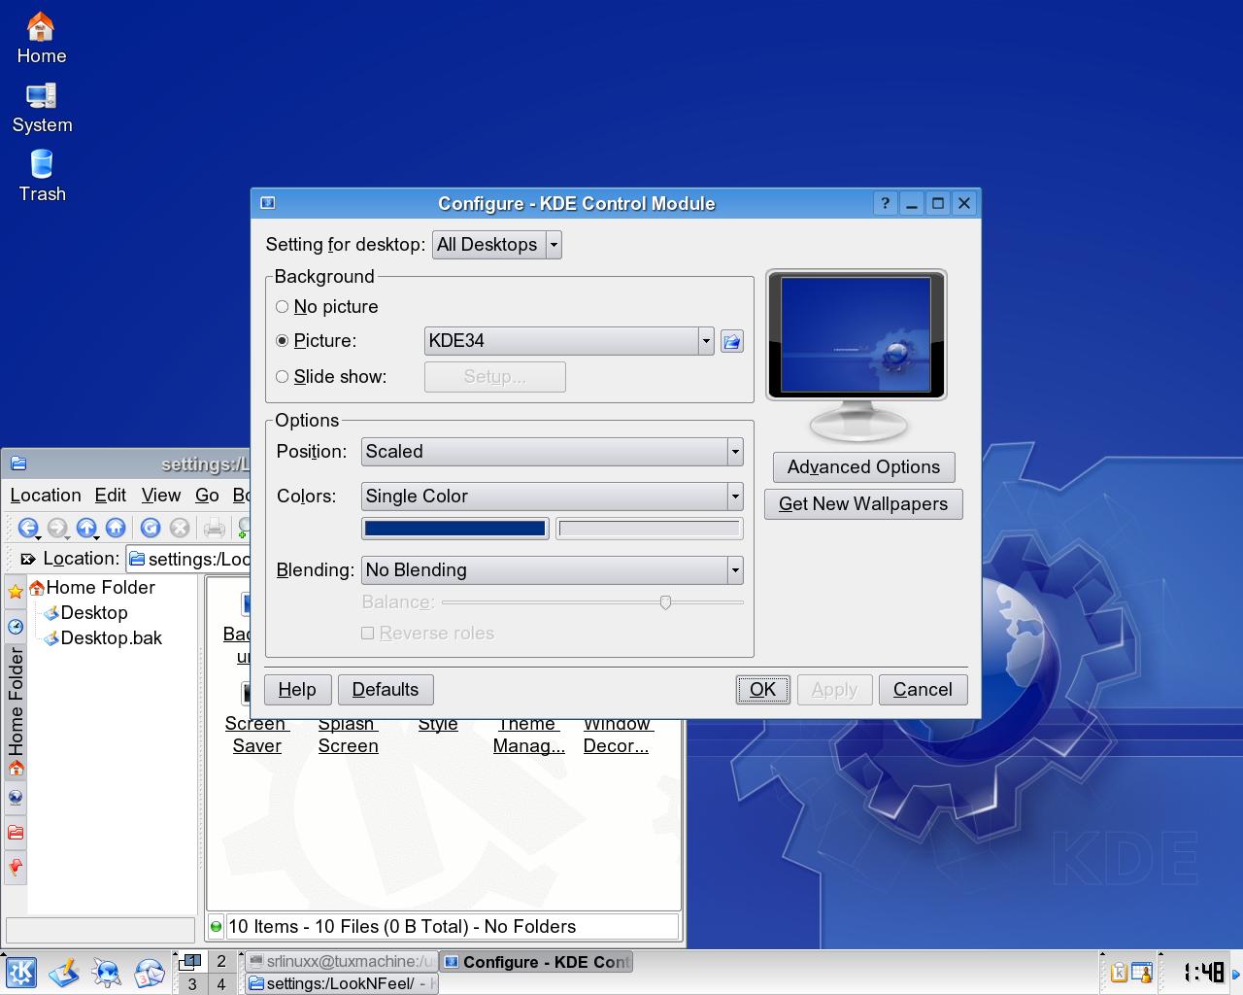Select Home Folder in sidebar tree

tap(92, 588)
